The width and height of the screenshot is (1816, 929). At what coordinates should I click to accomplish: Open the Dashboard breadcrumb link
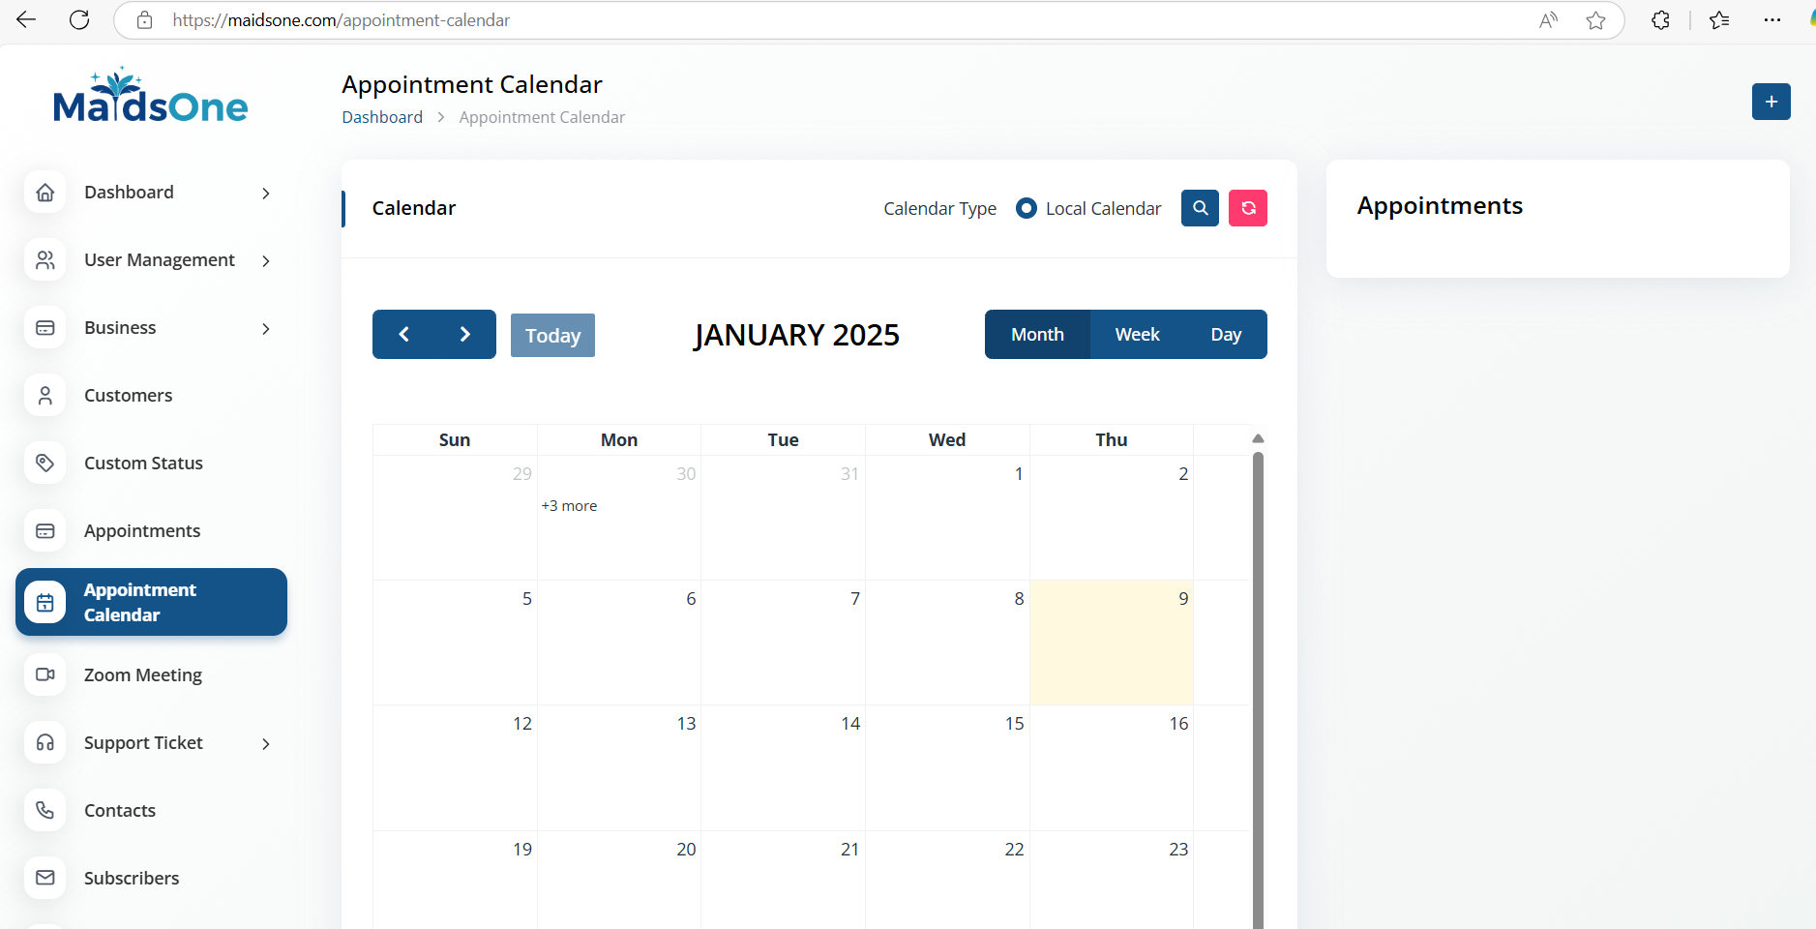(x=382, y=117)
